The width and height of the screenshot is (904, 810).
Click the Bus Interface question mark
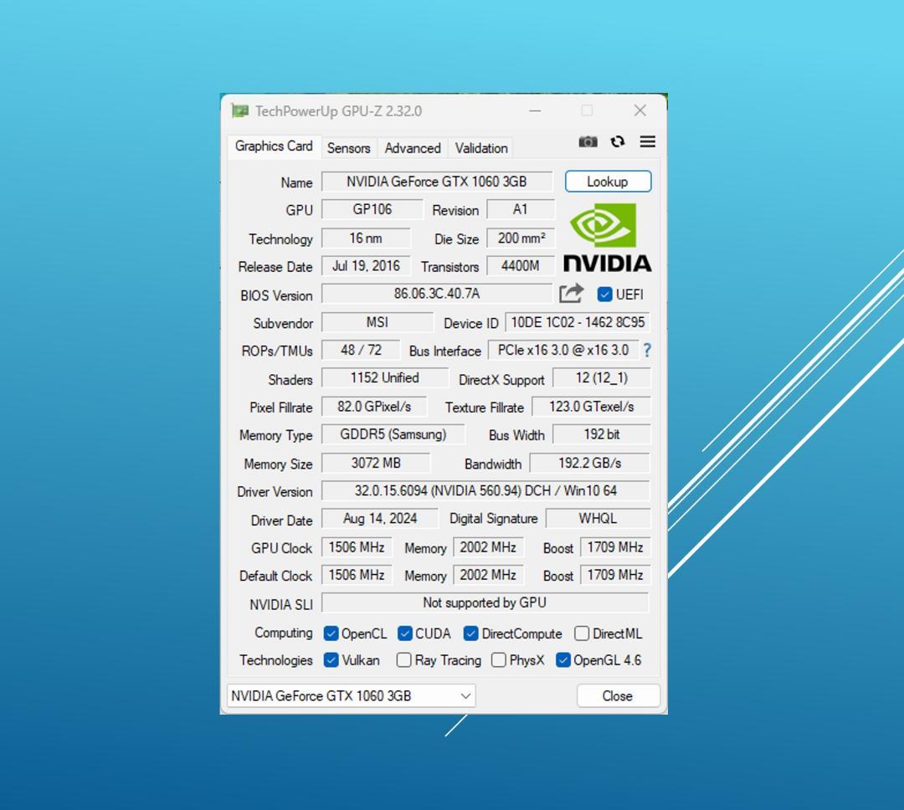[647, 350]
